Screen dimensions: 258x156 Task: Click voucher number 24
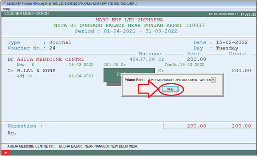pos(52,48)
